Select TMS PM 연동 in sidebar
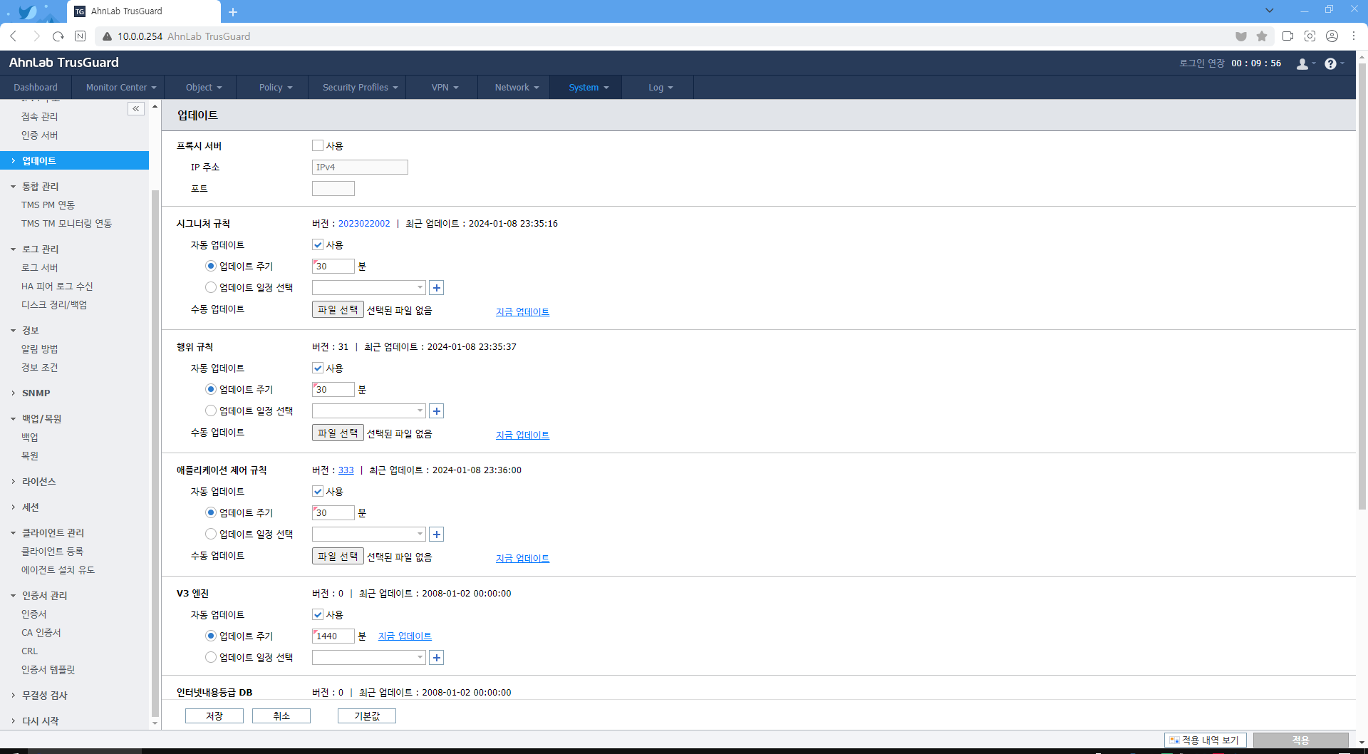1368x754 pixels. point(48,205)
